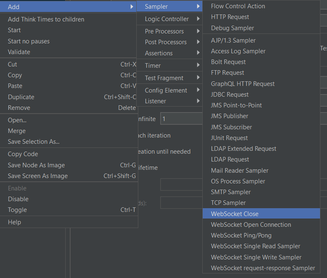This screenshot has height=278, width=327.
Task: Choose WebSocket Open Connection sampler
Action: (251, 225)
